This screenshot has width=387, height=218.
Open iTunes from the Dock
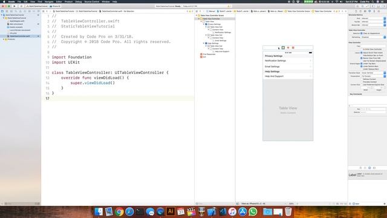(232, 212)
